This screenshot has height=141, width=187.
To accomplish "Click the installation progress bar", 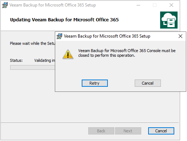I will (x=33, y=68).
